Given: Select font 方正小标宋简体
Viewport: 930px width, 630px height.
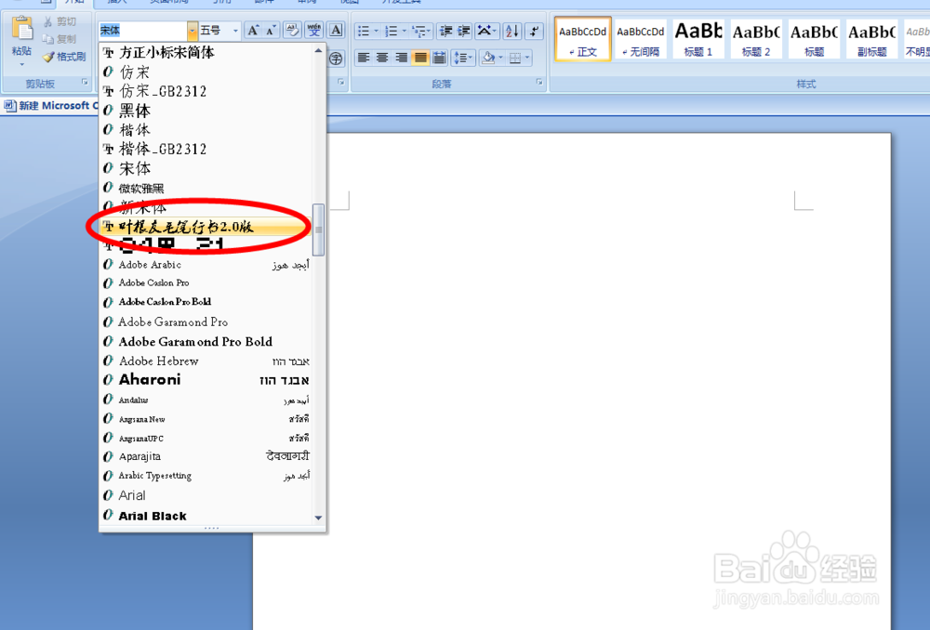Looking at the screenshot, I should [x=206, y=53].
